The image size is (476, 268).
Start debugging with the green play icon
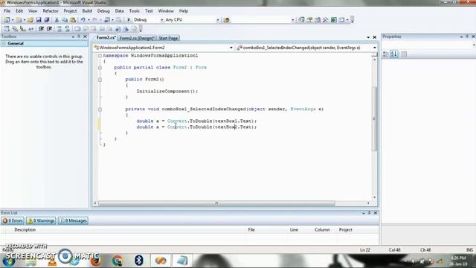129,20
